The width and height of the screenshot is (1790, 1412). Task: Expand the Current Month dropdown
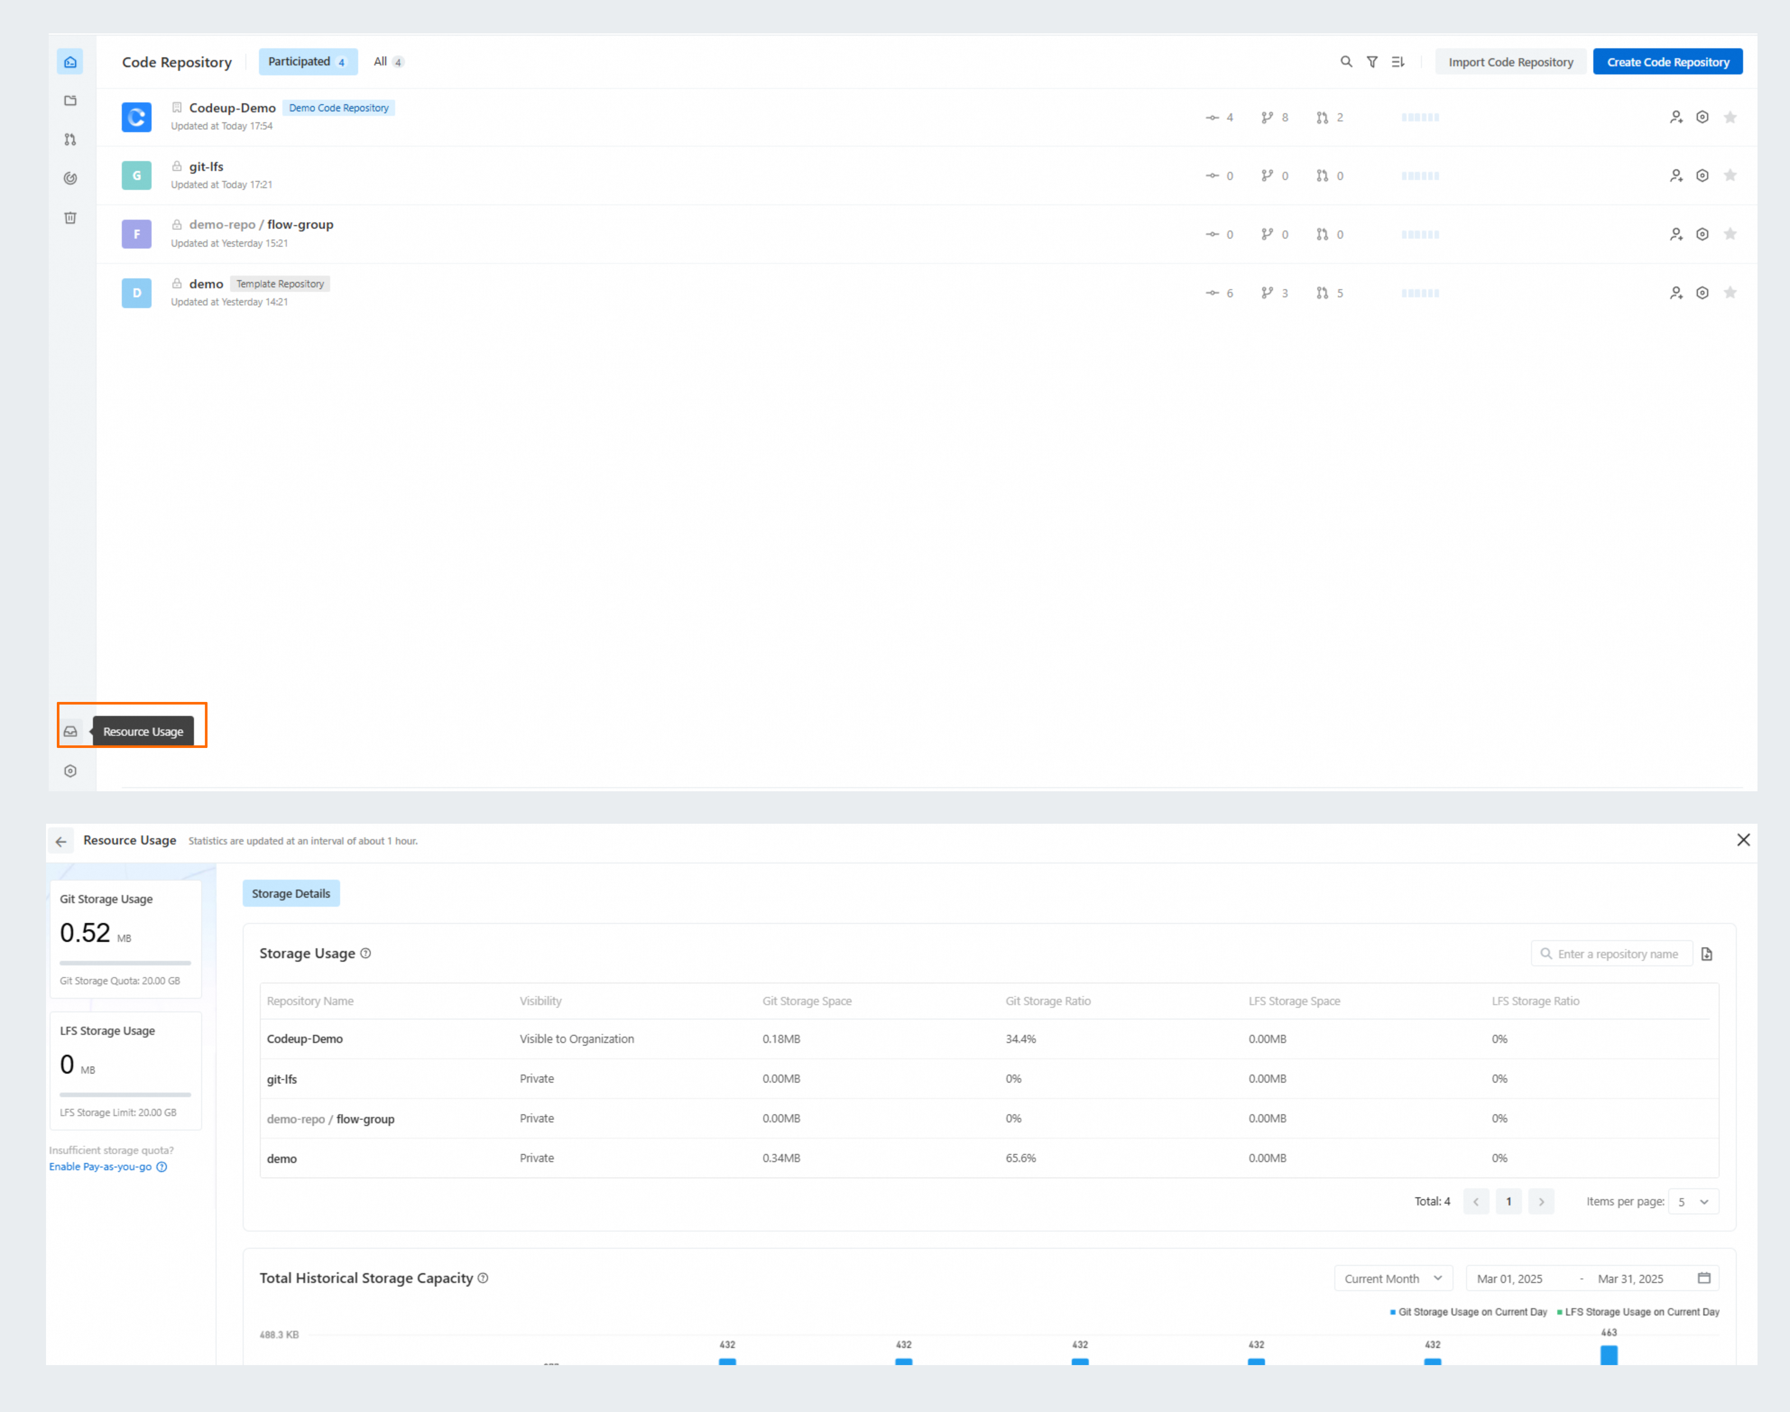tap(1392, 1278)
